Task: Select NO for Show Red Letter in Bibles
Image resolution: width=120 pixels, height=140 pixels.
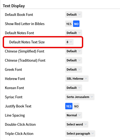Action: click(76, 24)
